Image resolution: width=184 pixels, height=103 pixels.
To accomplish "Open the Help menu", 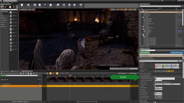I will (x=12, y=3).
